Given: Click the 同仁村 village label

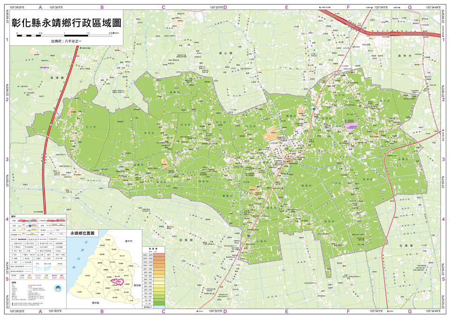Looking at the screenshot, I should 220,122.
